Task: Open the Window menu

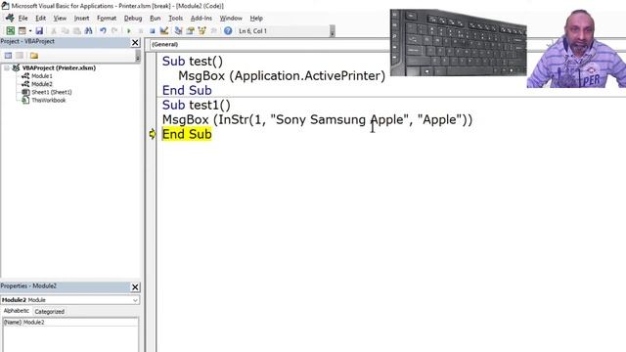Action: tap(231, 19)
